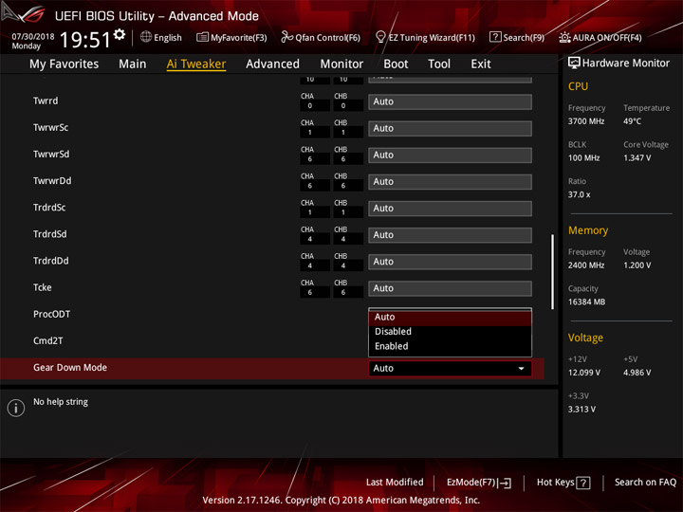Click CPU frequency 3700 MHz value

click(x=586, y=121)
